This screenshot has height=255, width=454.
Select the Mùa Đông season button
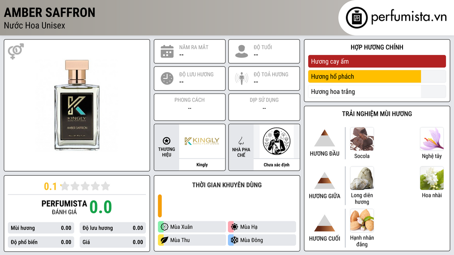click(262, 240)
